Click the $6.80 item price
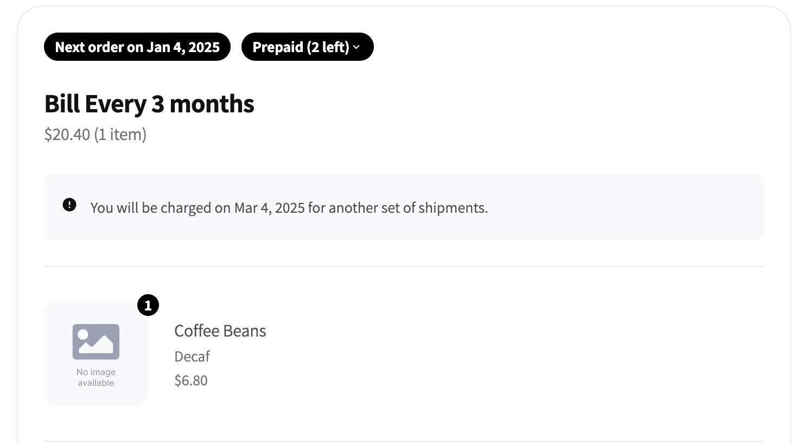Image resolution: width=802 pixels, height=444 pixels. pos(191,380)
